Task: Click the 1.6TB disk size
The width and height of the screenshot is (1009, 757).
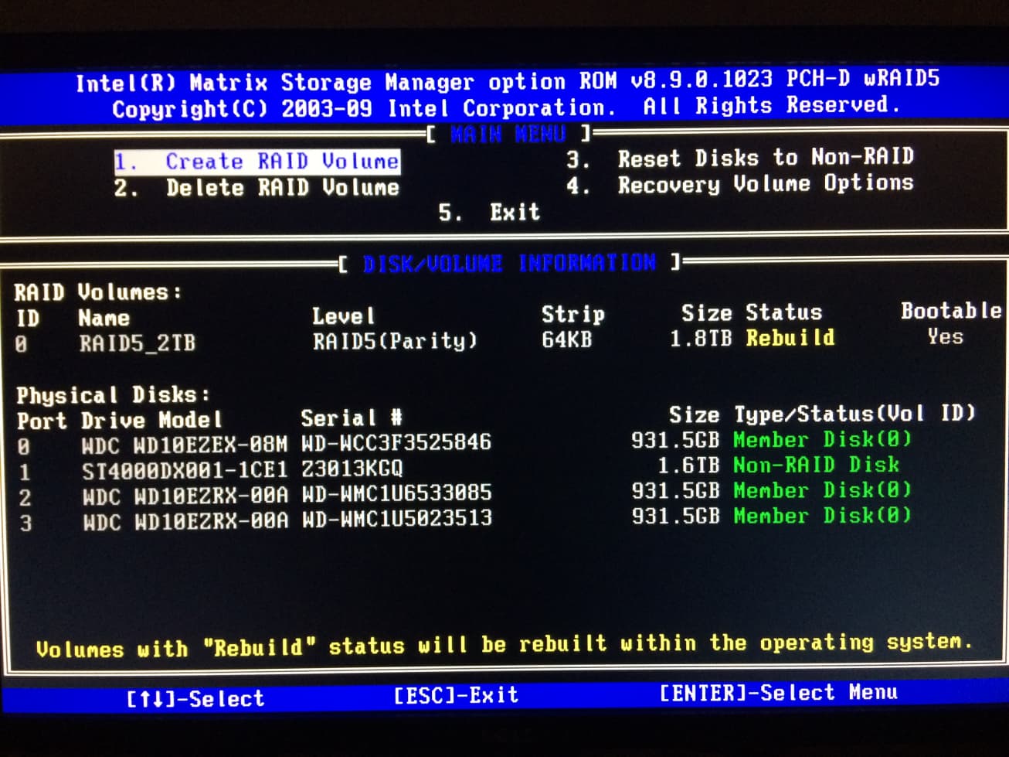Action: [688, 465]
